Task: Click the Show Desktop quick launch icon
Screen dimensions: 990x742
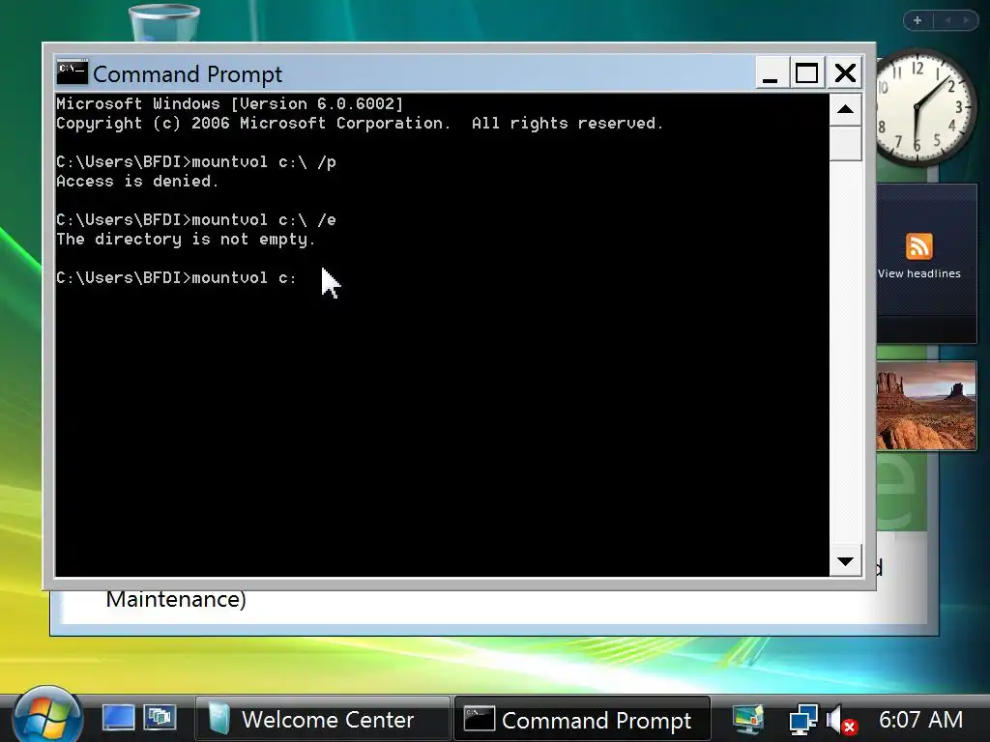Action: coord(118,719)
